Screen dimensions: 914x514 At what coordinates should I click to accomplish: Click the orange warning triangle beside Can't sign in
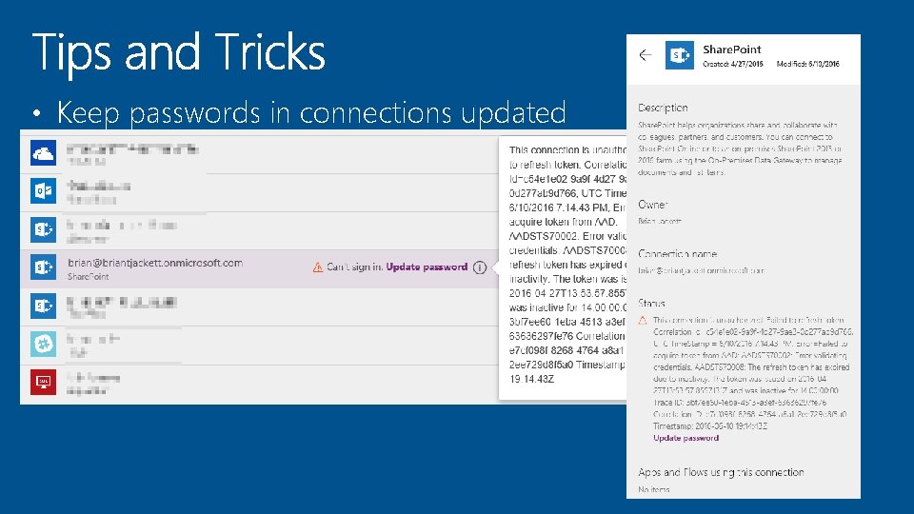318,267
